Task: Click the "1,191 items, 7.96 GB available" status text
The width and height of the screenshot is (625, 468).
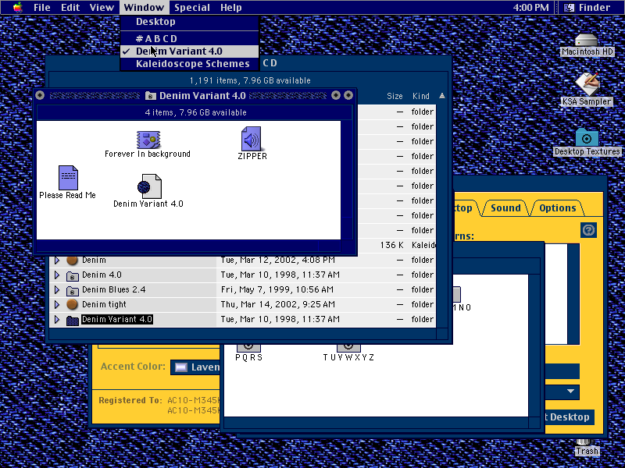Action: tap(250, 80)
